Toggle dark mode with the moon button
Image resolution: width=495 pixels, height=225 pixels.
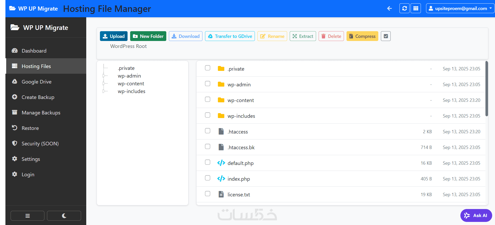pos(64,216)
